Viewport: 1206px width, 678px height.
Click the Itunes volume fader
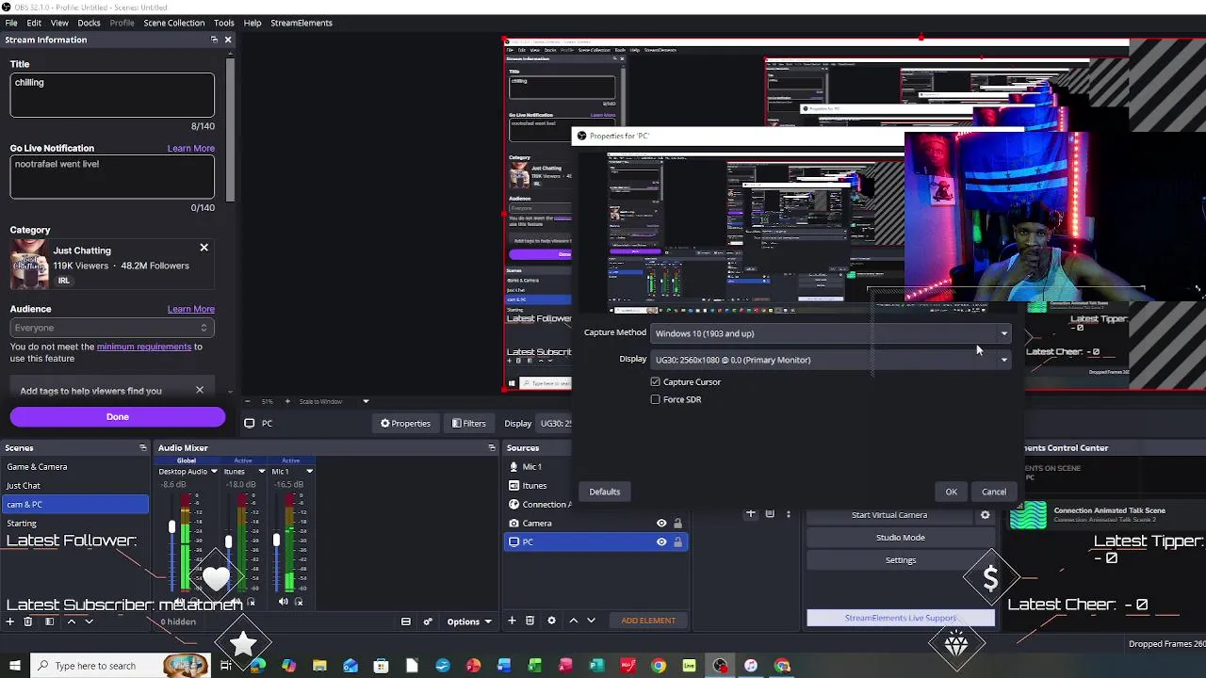click(x=228, y=542)
